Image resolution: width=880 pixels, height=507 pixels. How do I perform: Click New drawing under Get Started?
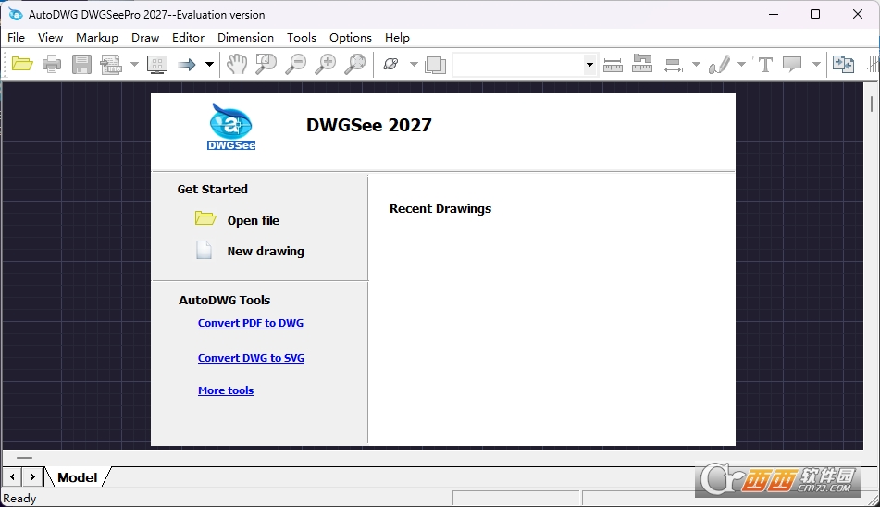(266, 252)
